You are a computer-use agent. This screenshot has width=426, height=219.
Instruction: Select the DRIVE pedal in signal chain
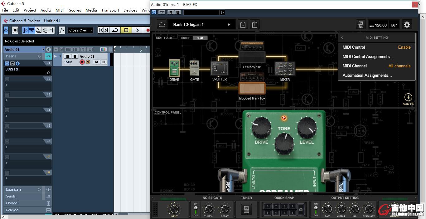(x=174, y=68)
